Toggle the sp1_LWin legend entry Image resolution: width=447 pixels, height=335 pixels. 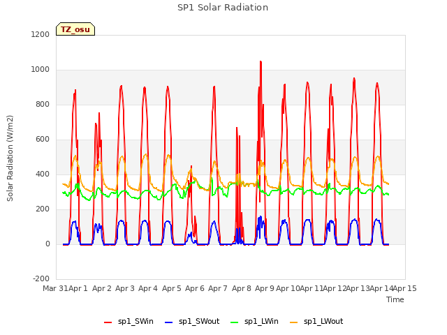tap(254, 322)
